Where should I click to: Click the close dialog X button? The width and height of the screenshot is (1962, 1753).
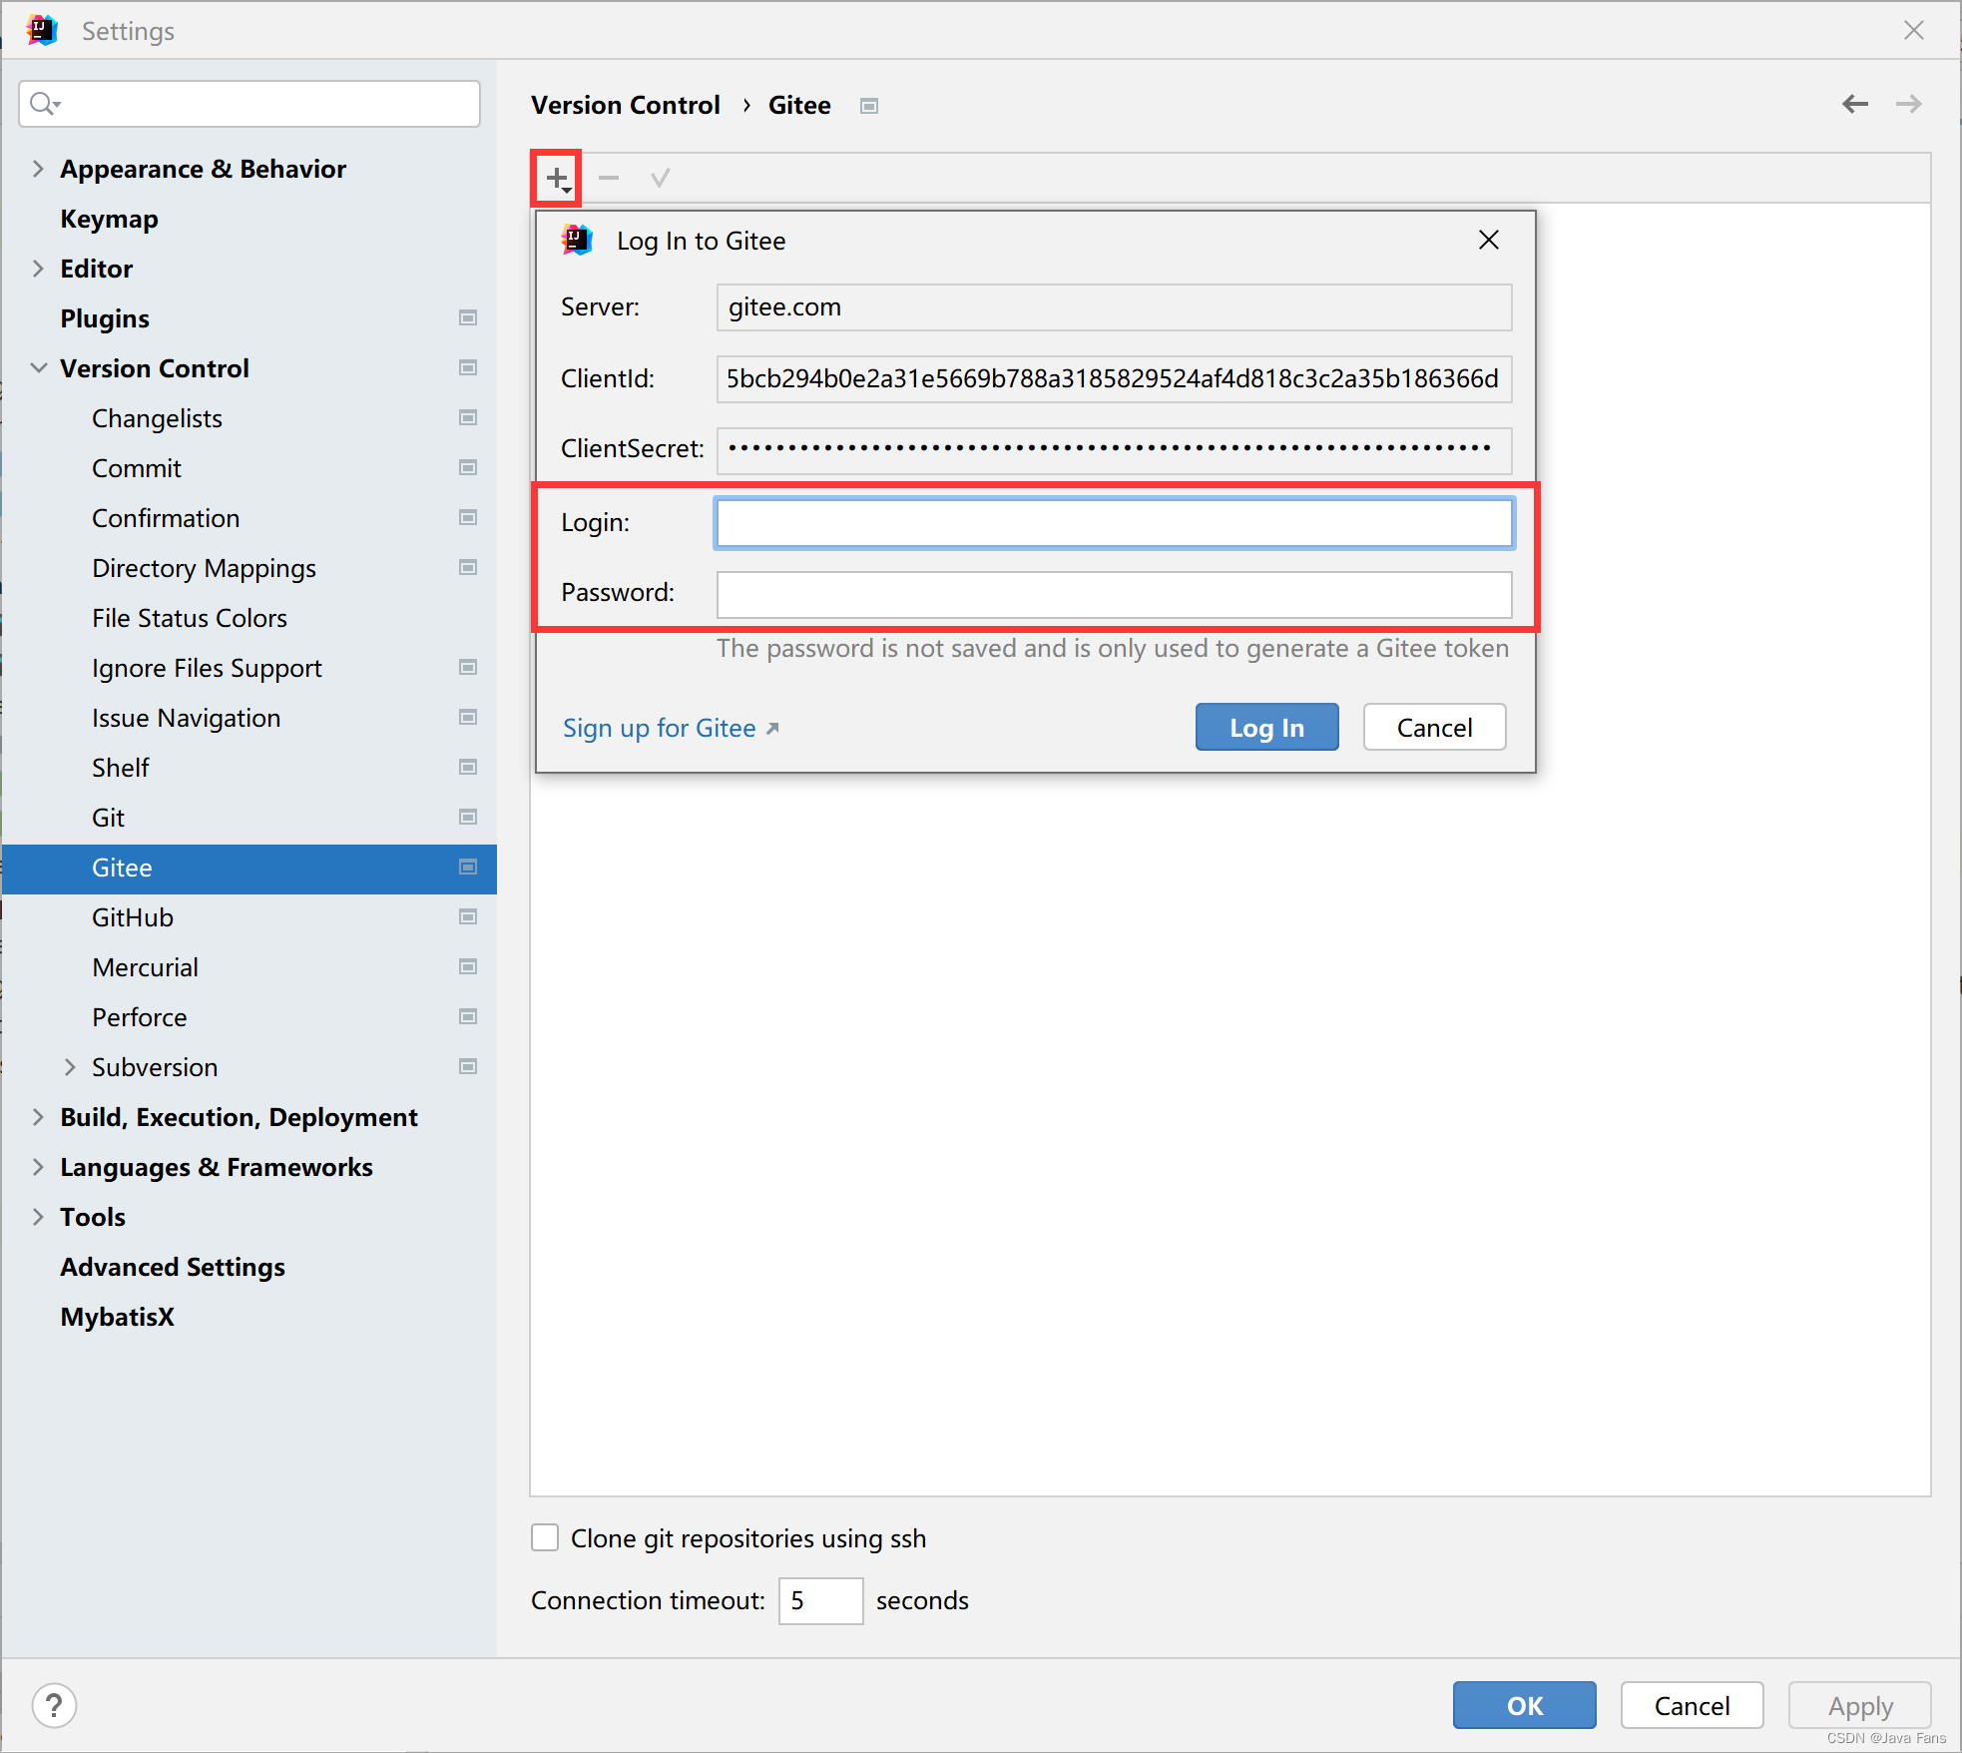(x=1488, y=239)
